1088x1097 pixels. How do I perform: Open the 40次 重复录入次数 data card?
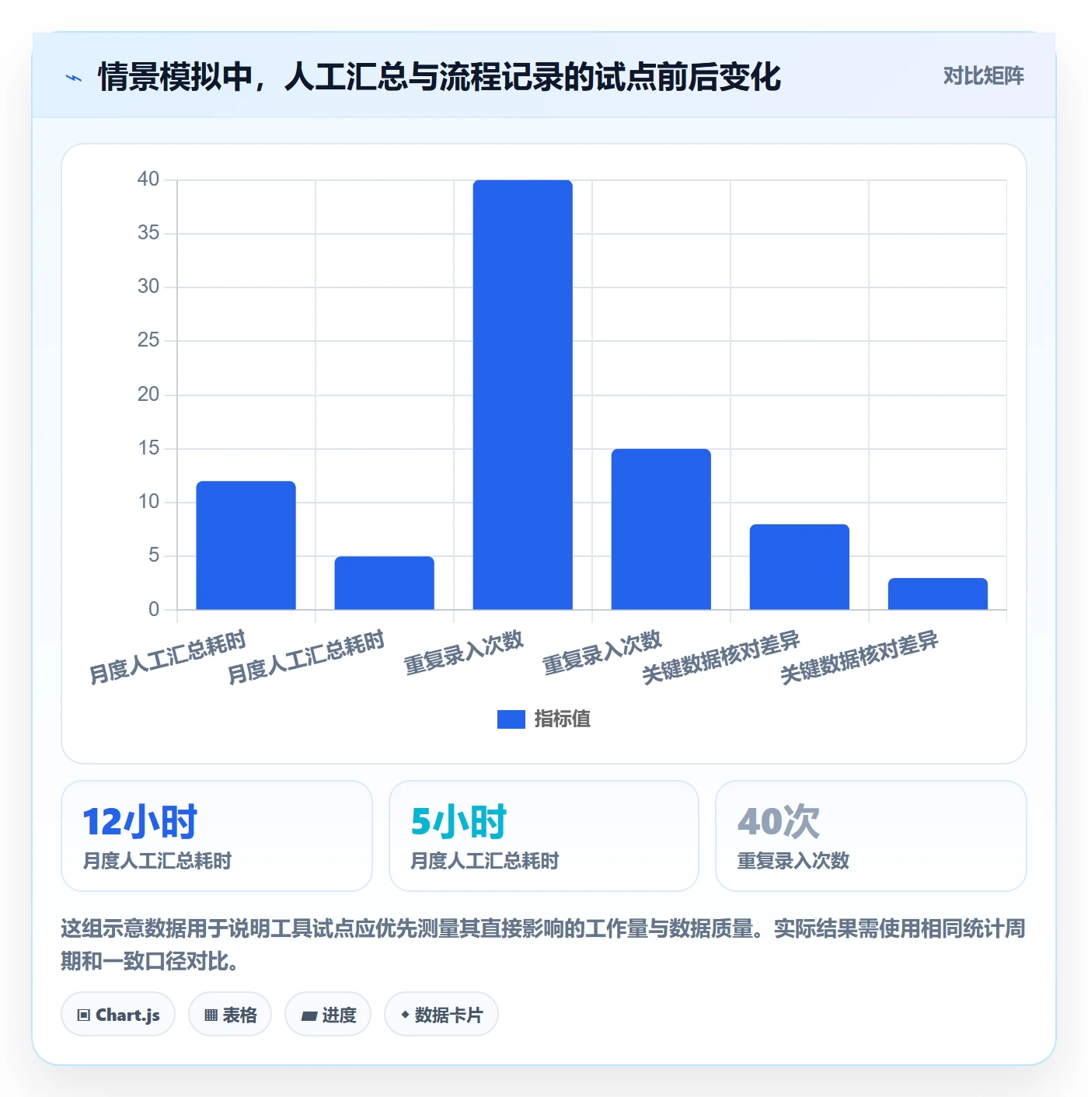871,836
